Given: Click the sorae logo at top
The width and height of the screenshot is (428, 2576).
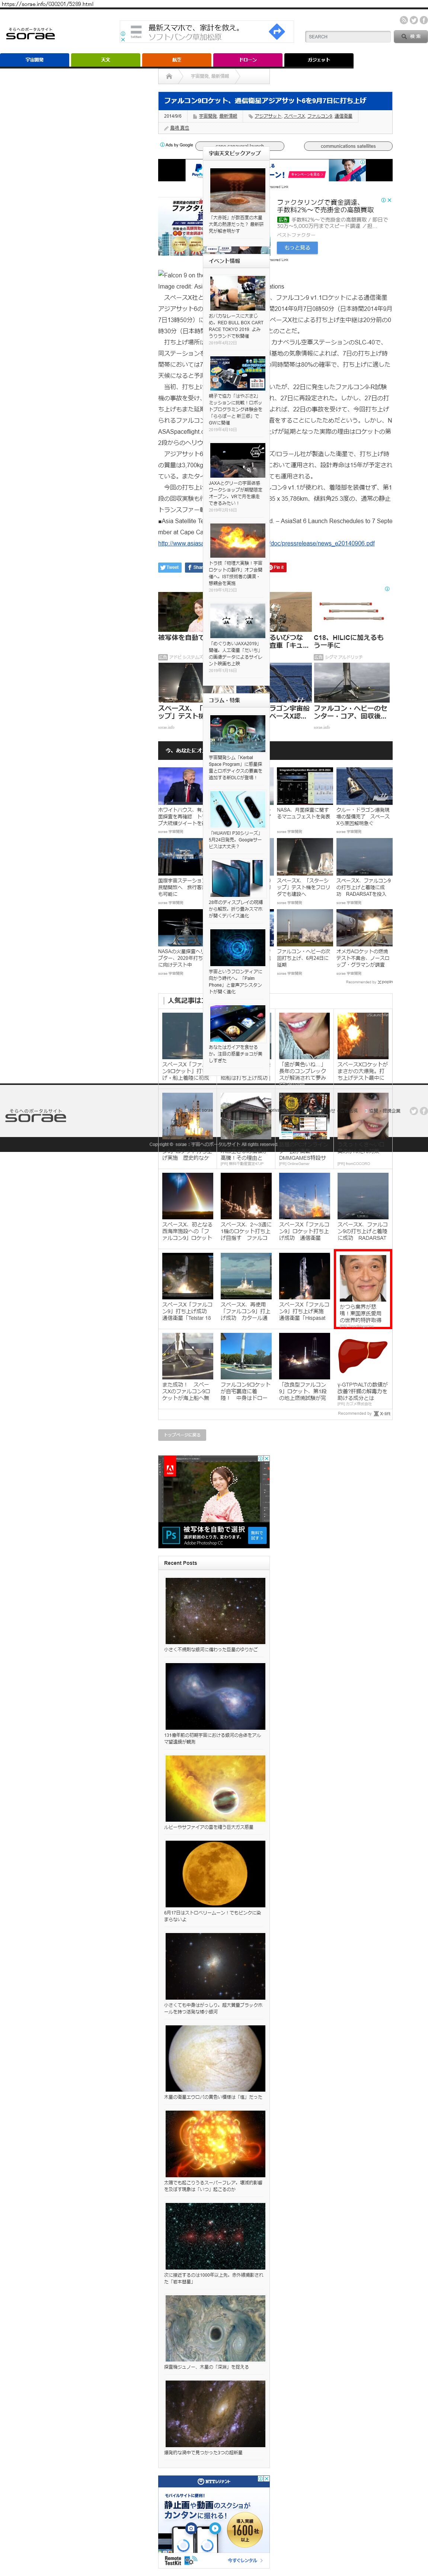Looking at the screenshot, I should (x=31, y=34).
